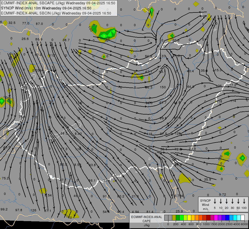Click the map value 40.5
Screen dimensions: 249x229
(7, 147)
